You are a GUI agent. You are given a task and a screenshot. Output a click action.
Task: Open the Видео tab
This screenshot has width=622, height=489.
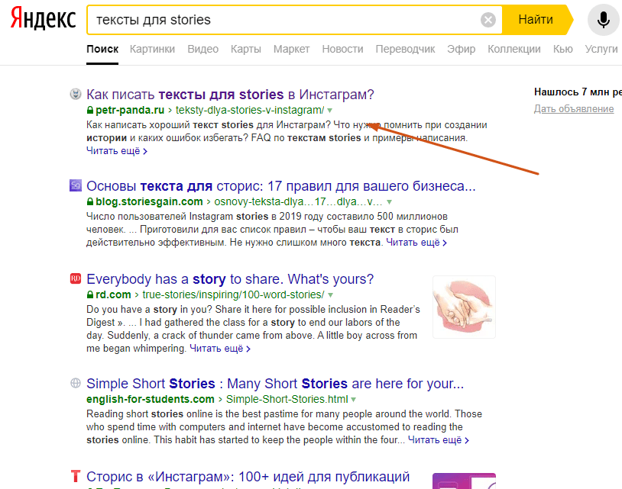(202, 49)
